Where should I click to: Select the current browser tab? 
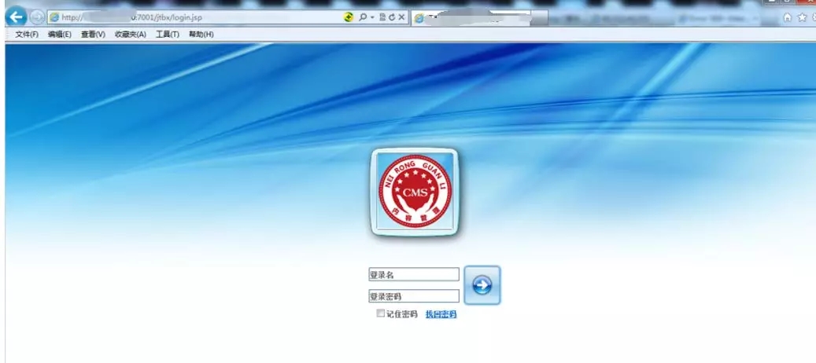(471, 18)
